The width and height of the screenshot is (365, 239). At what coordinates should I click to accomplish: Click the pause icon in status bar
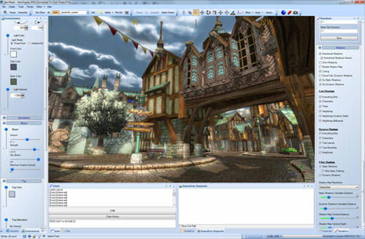point(25,236)
